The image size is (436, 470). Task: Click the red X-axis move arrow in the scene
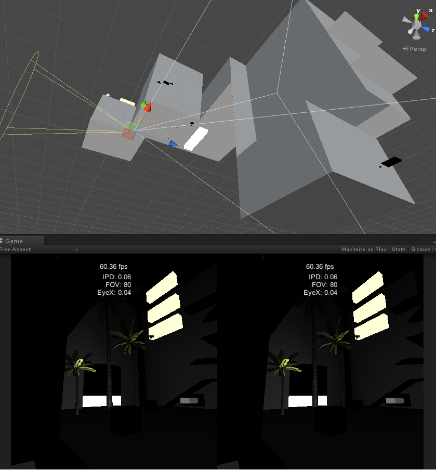148,107
